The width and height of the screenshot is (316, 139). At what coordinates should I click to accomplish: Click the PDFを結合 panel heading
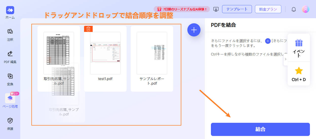click(x=223, y=25)
